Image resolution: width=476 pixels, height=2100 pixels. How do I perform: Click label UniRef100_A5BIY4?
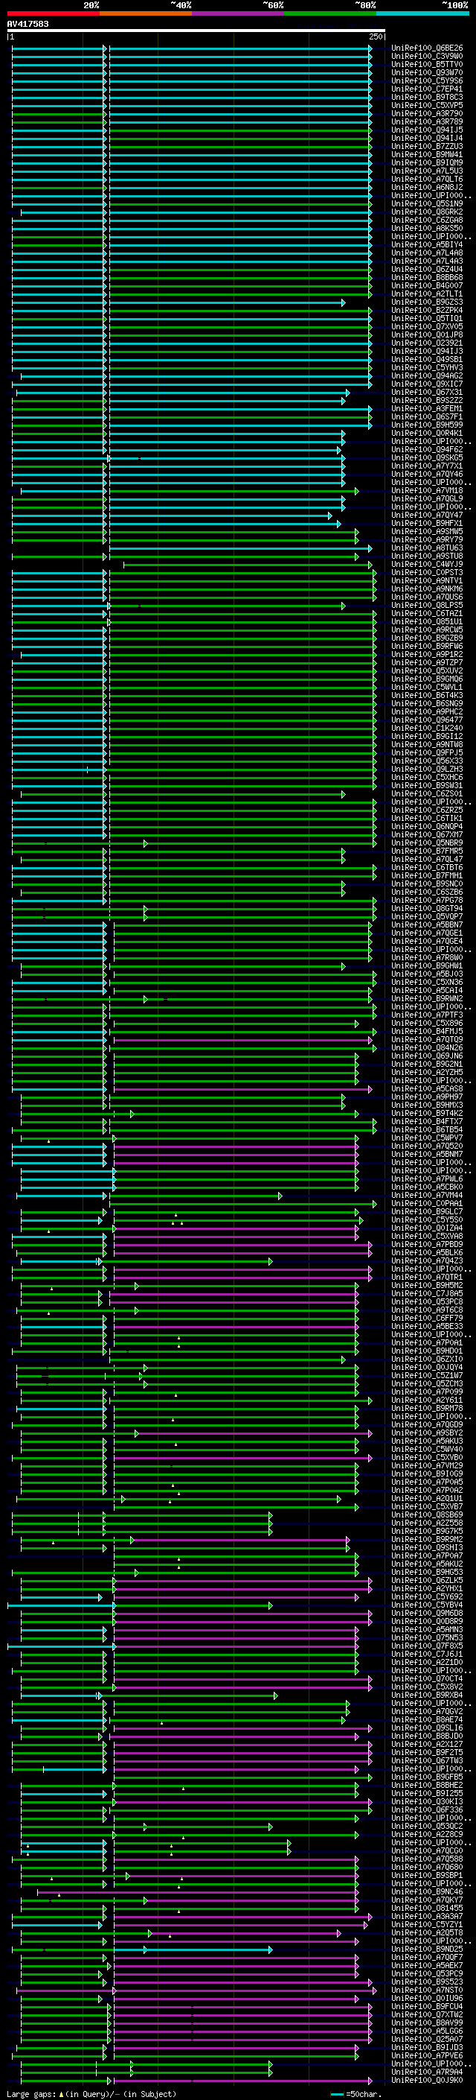[x=427, y=244]
